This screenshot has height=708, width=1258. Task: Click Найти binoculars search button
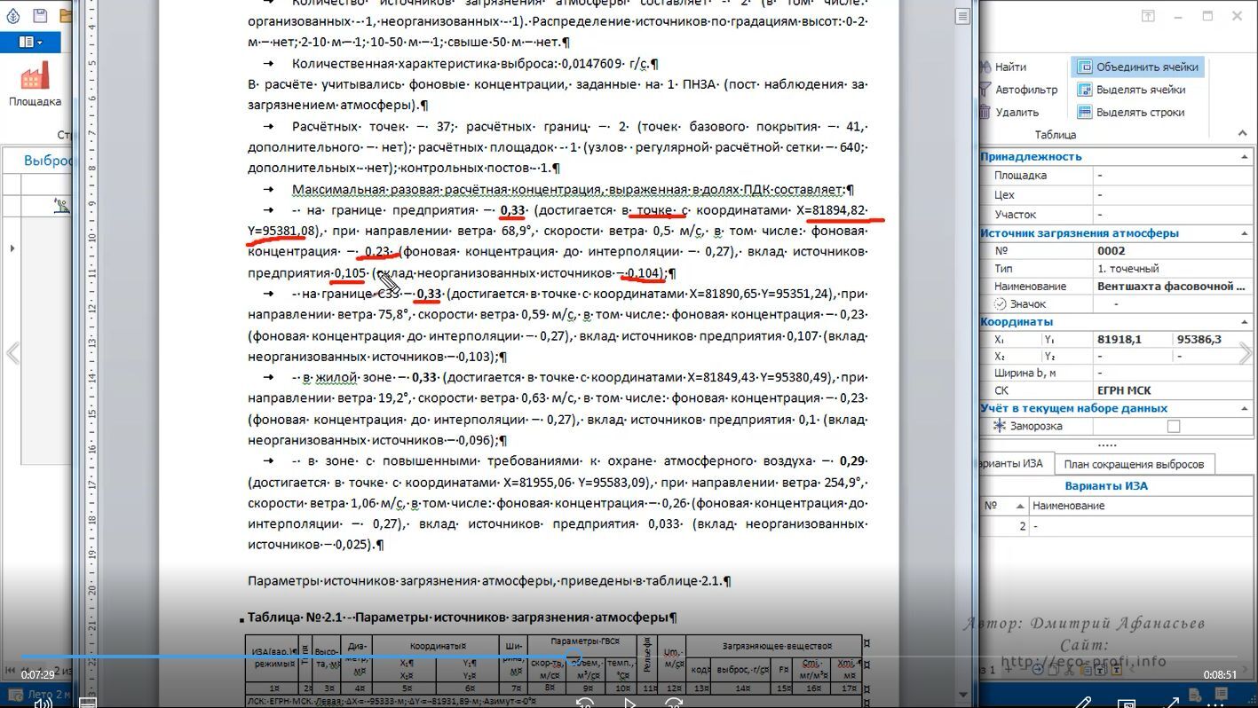(x=1003, y=67)
